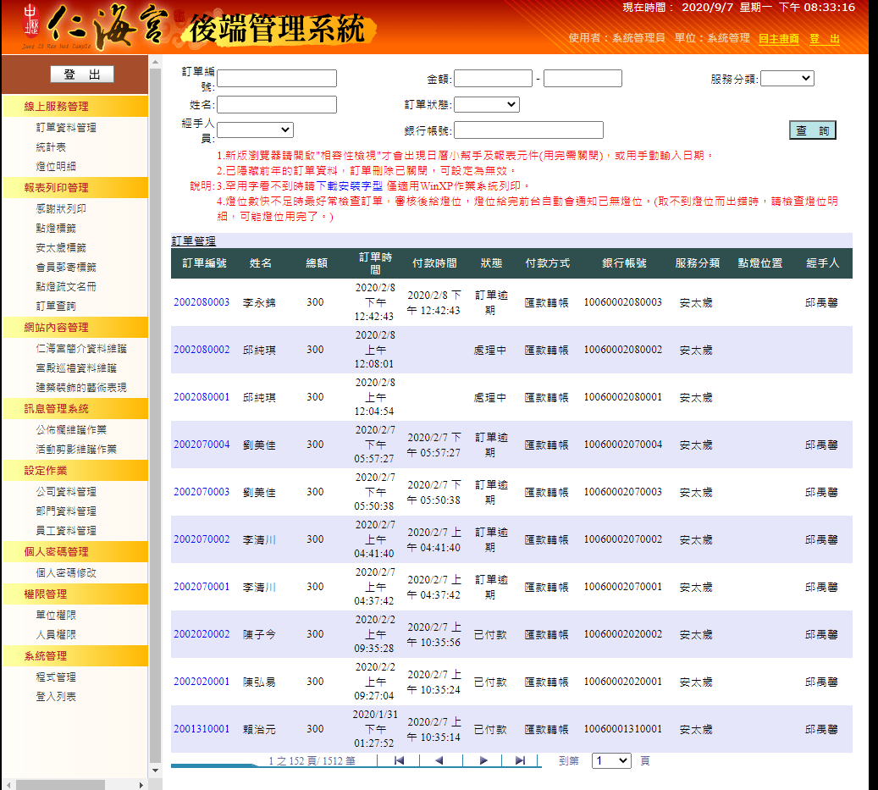Open 公佈欄維護作業 menu item
The image size is (878, 790).
(x=71, y=430)
